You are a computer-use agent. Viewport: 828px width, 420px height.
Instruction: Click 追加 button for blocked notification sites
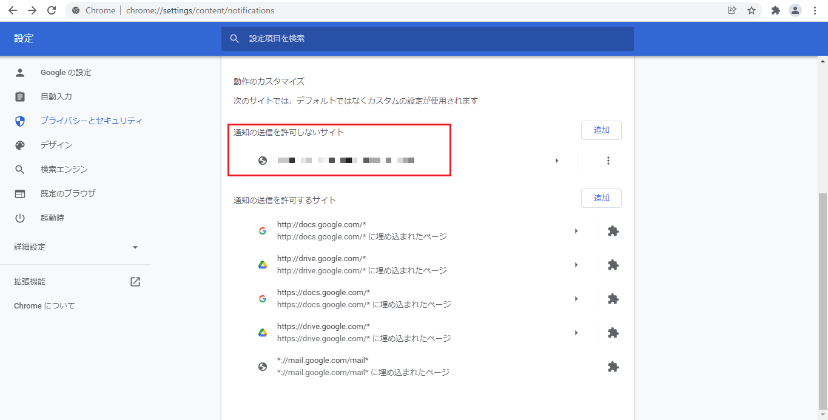pos(601,130)
